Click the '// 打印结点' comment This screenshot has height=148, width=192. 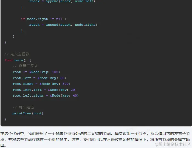click(x=23, y=107)
